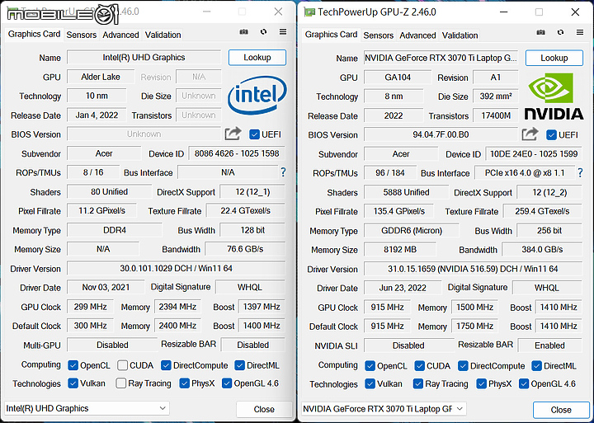Click the Close button in Intel window
The width and height of the screenshot is (594, 423).
(264, 409)
